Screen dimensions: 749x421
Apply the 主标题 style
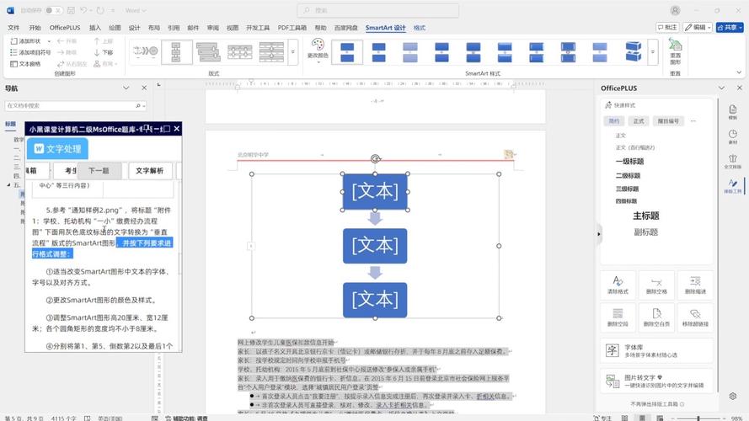(x=646, y=216)
